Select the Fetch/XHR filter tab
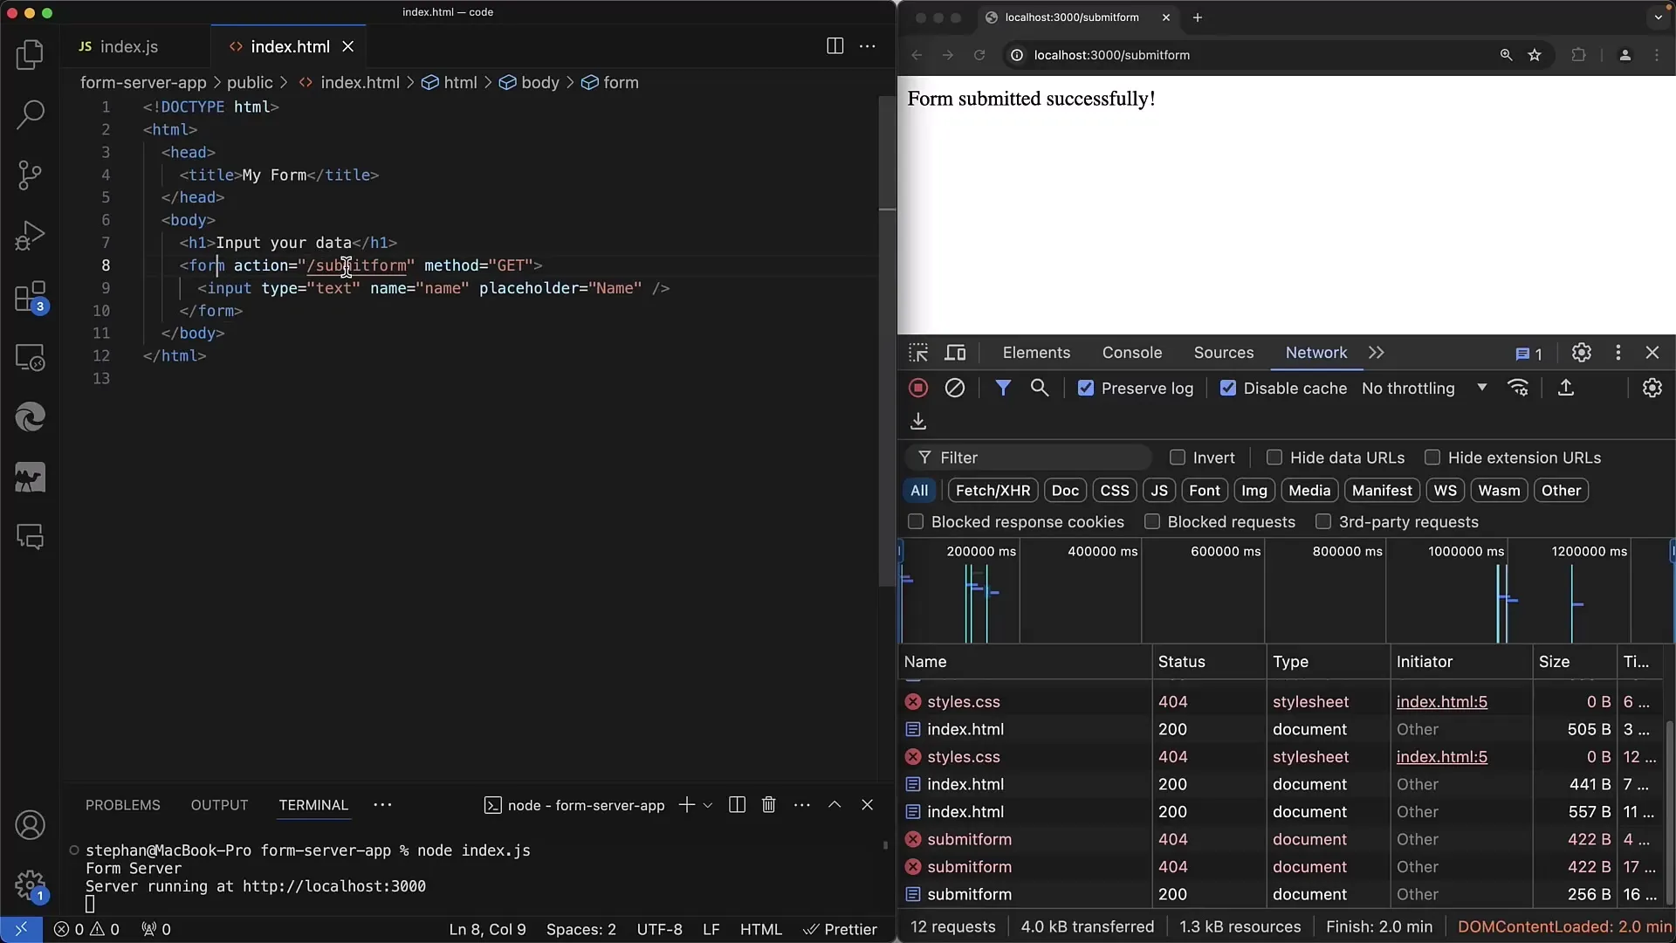1676x943 pixels. (x=993, y=491)
